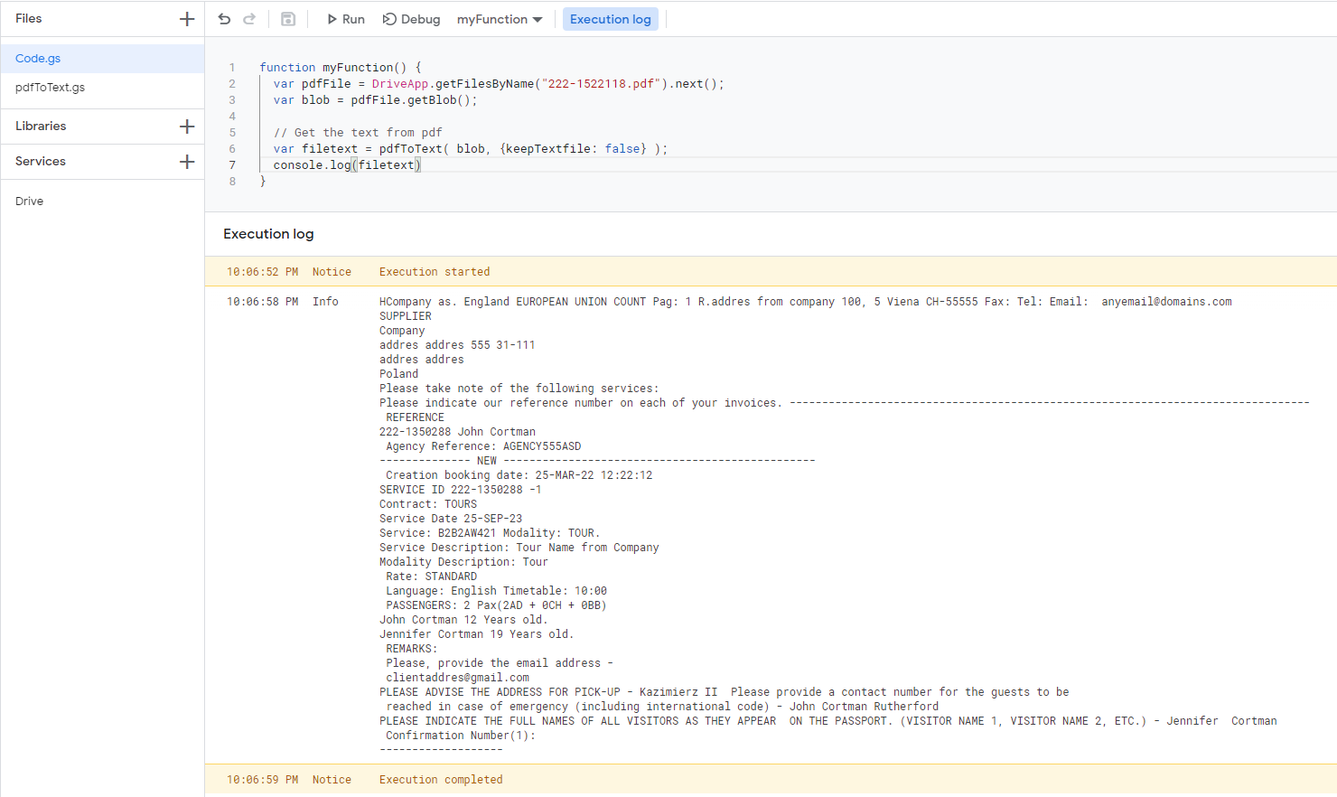Viewport: 1337px width, 797px height.
Task: Click the 'Language: English Timetable: 10:00' line
Action: pos(496,591)
